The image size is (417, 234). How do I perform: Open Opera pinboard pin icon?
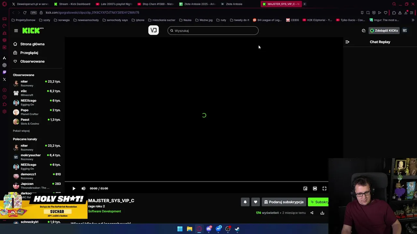click(362, 13)
